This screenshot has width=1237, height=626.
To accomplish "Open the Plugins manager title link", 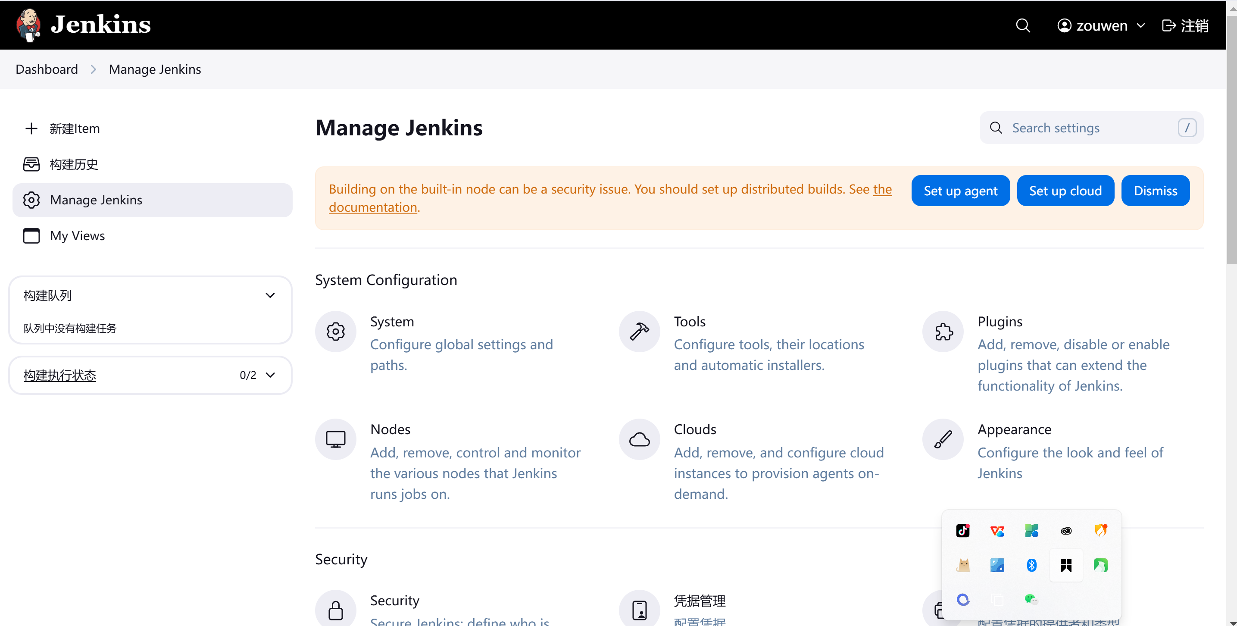I will (x=1000, y=322).
